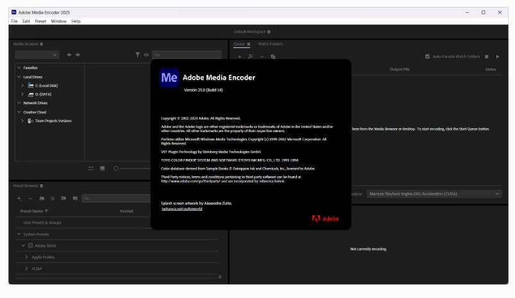Click the Media Browser thumbnail zoom slider
The image size is (515, 298).
pyautogui.click(x=116, y=169)
